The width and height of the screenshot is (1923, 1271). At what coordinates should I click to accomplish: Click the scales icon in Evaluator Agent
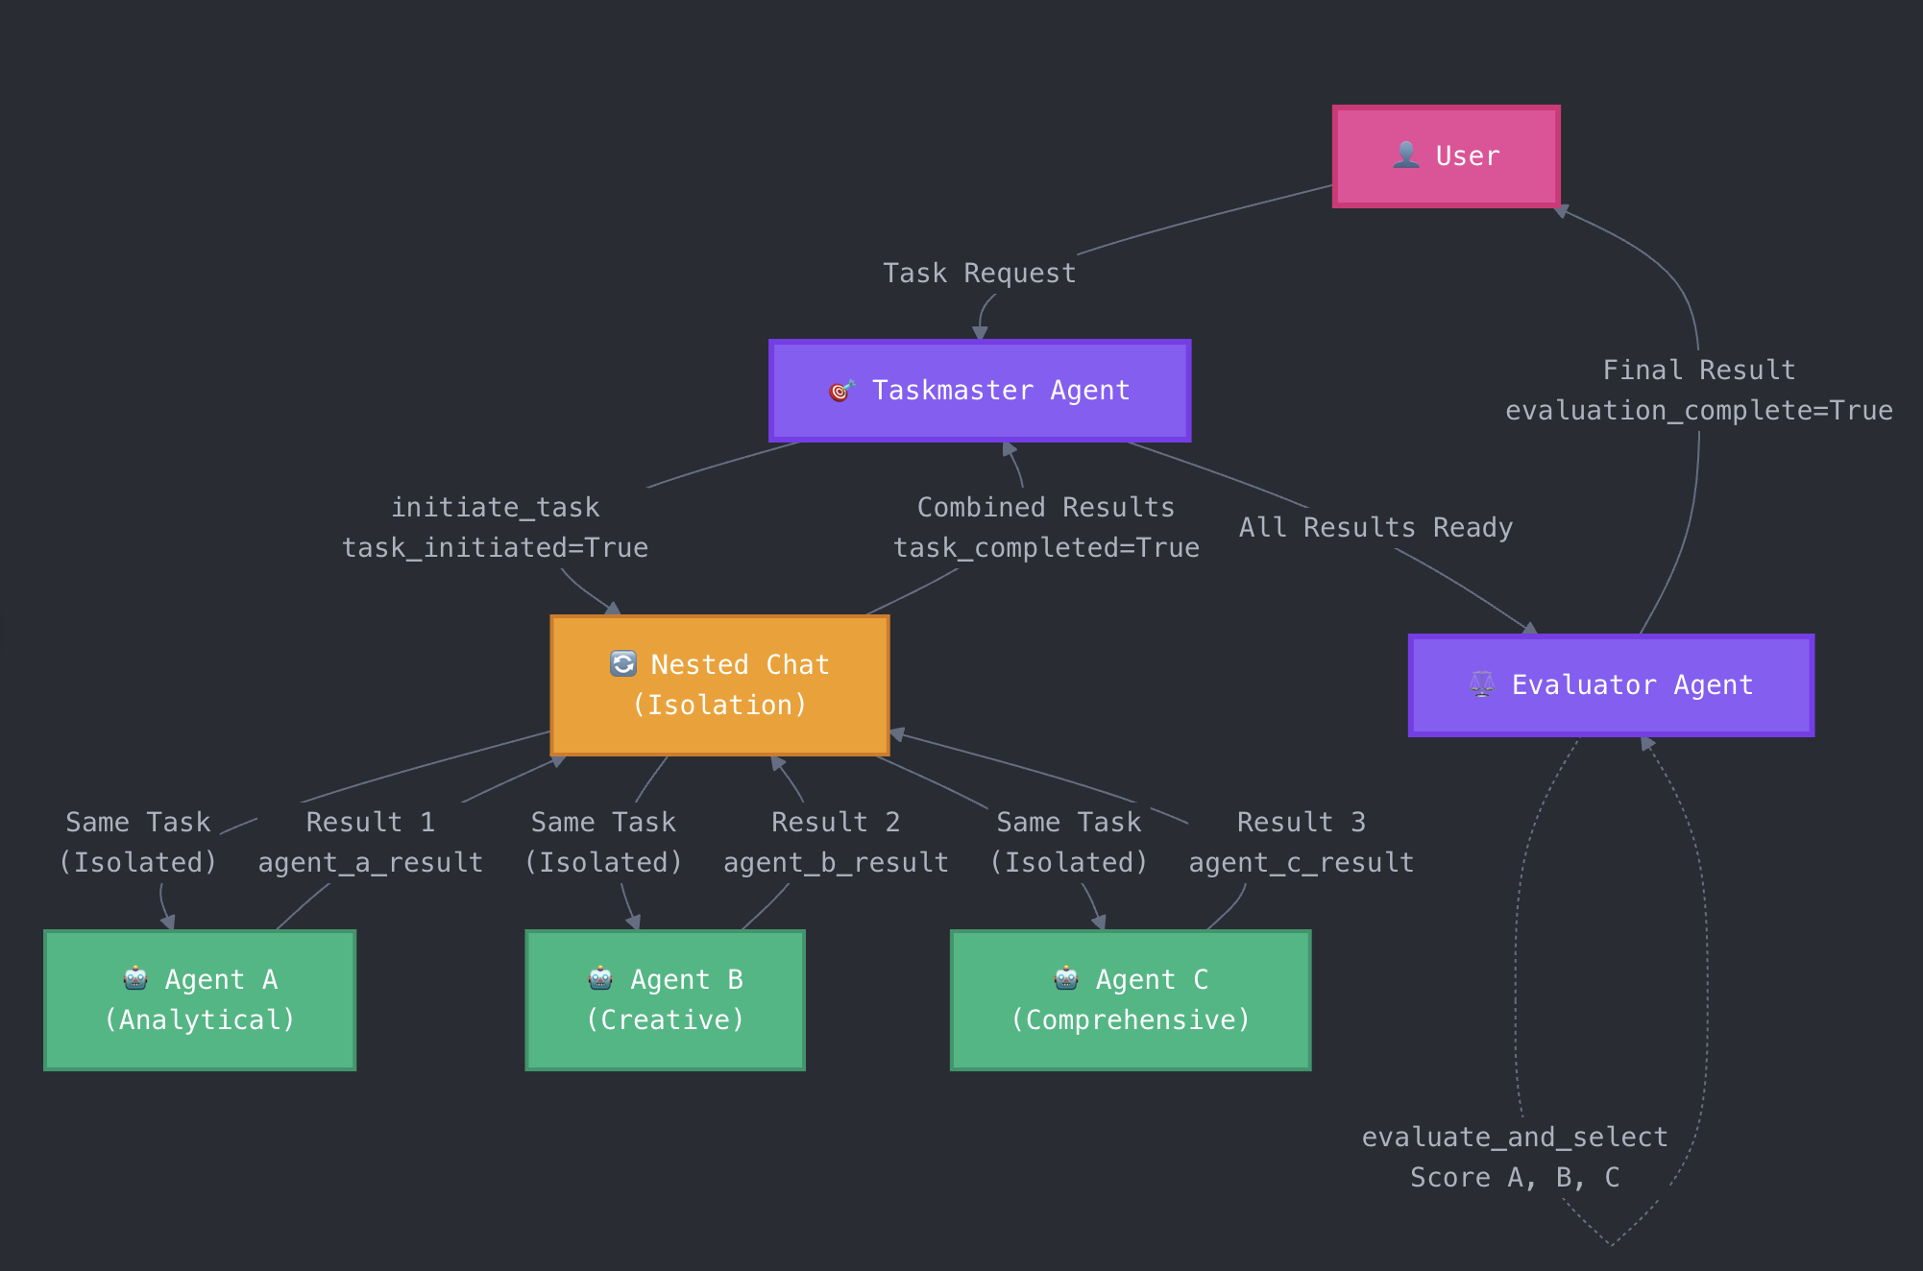pyautogui.click(x=1482, y=684)
